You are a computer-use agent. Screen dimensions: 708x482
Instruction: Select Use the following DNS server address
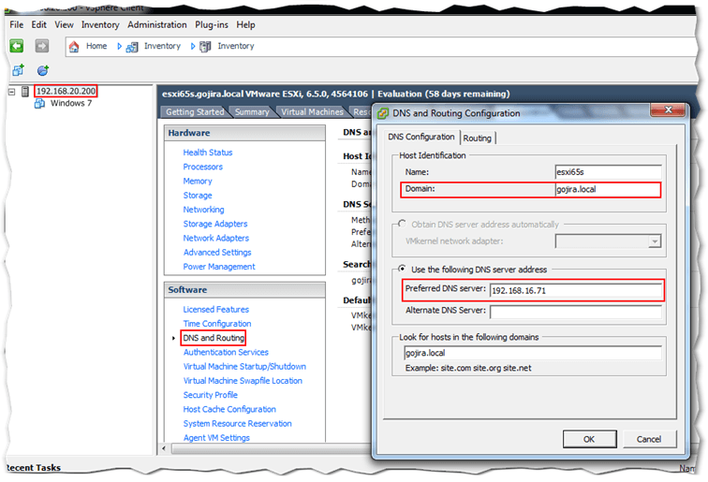(x=402, y=269)
